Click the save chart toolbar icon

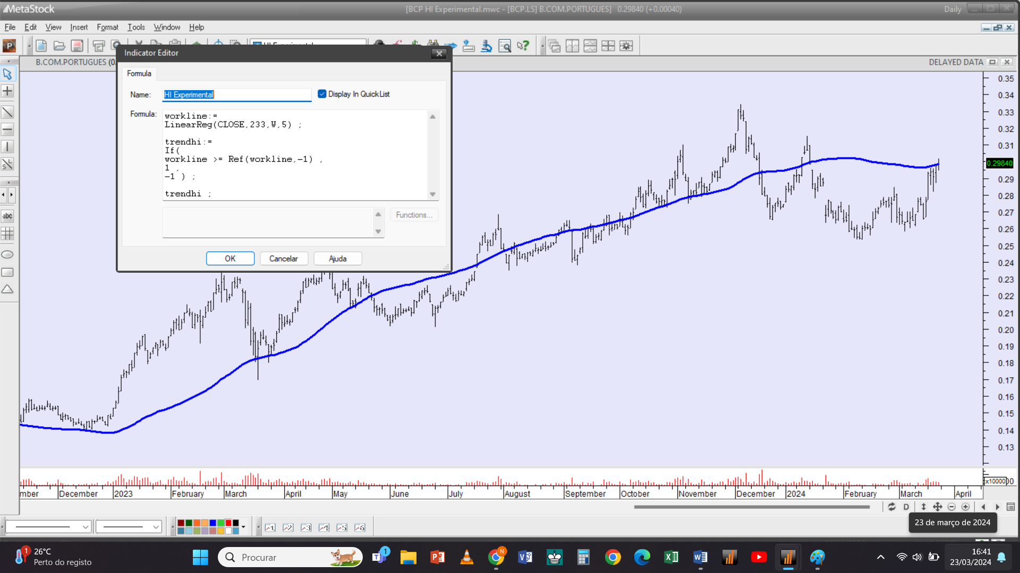(x=77, y=46)
